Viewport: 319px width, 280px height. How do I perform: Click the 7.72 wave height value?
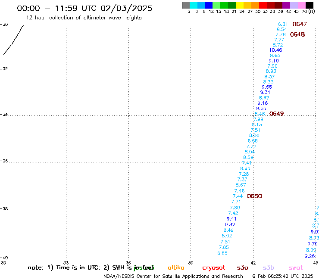[x=251, y=146]
